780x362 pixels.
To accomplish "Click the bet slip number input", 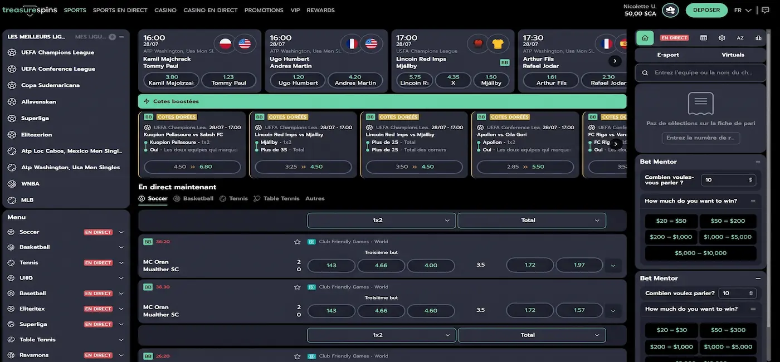I will tap(701, 138).
